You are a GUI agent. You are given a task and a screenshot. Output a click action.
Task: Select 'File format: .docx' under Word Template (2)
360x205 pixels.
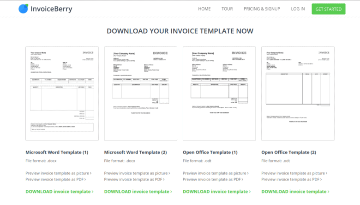click(120, 161)
